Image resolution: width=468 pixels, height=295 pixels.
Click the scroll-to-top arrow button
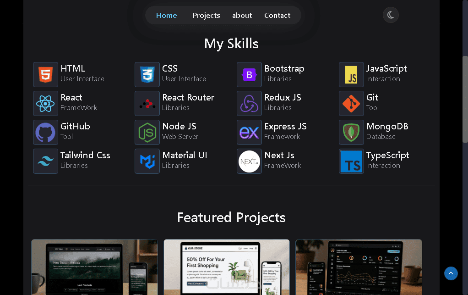(x=451, y=273)
